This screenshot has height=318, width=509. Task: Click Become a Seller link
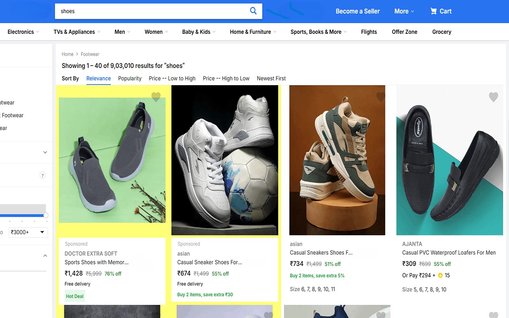[358, 11]
